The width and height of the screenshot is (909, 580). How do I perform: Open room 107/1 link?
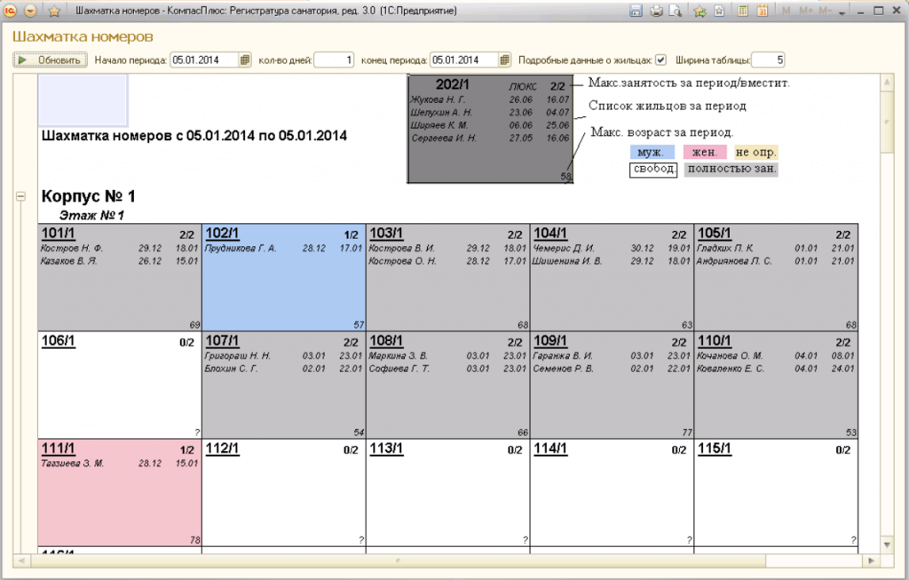(222, 340)
